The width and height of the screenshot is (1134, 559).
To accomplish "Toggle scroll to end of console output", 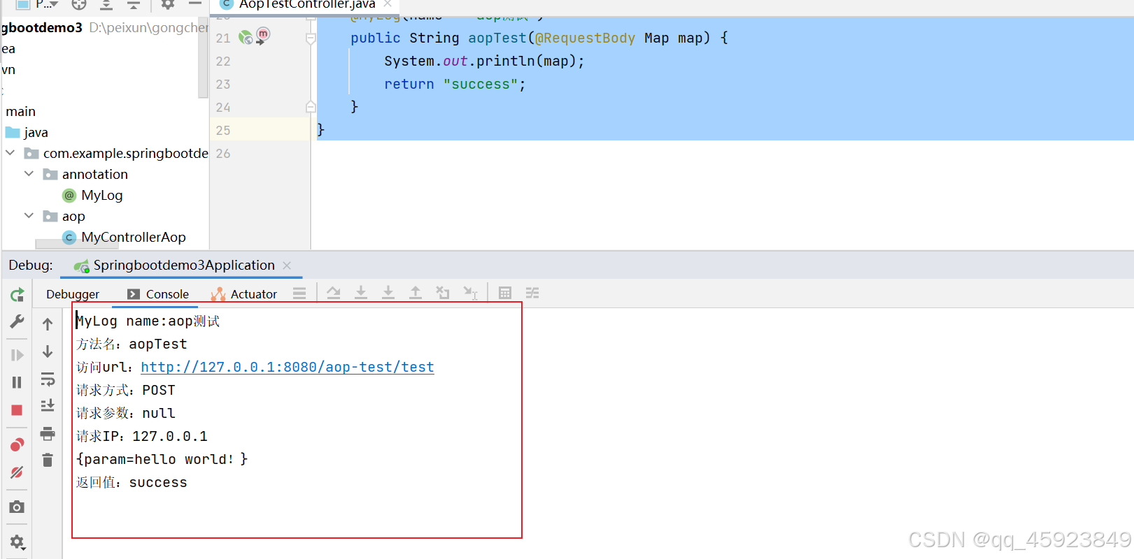I will [48, 405].
